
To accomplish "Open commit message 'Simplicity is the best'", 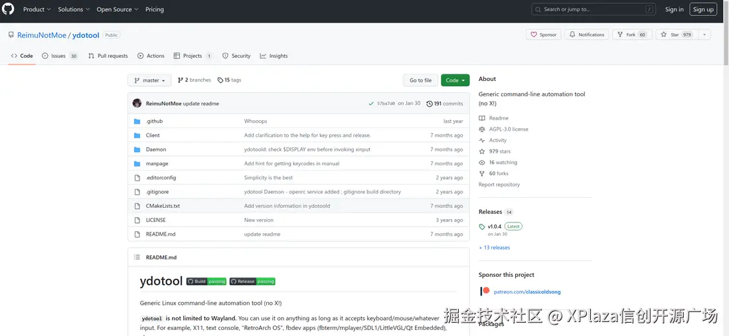I will 268,177.
